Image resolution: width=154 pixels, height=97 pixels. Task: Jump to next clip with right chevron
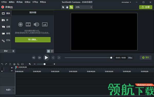pos(59,58)
